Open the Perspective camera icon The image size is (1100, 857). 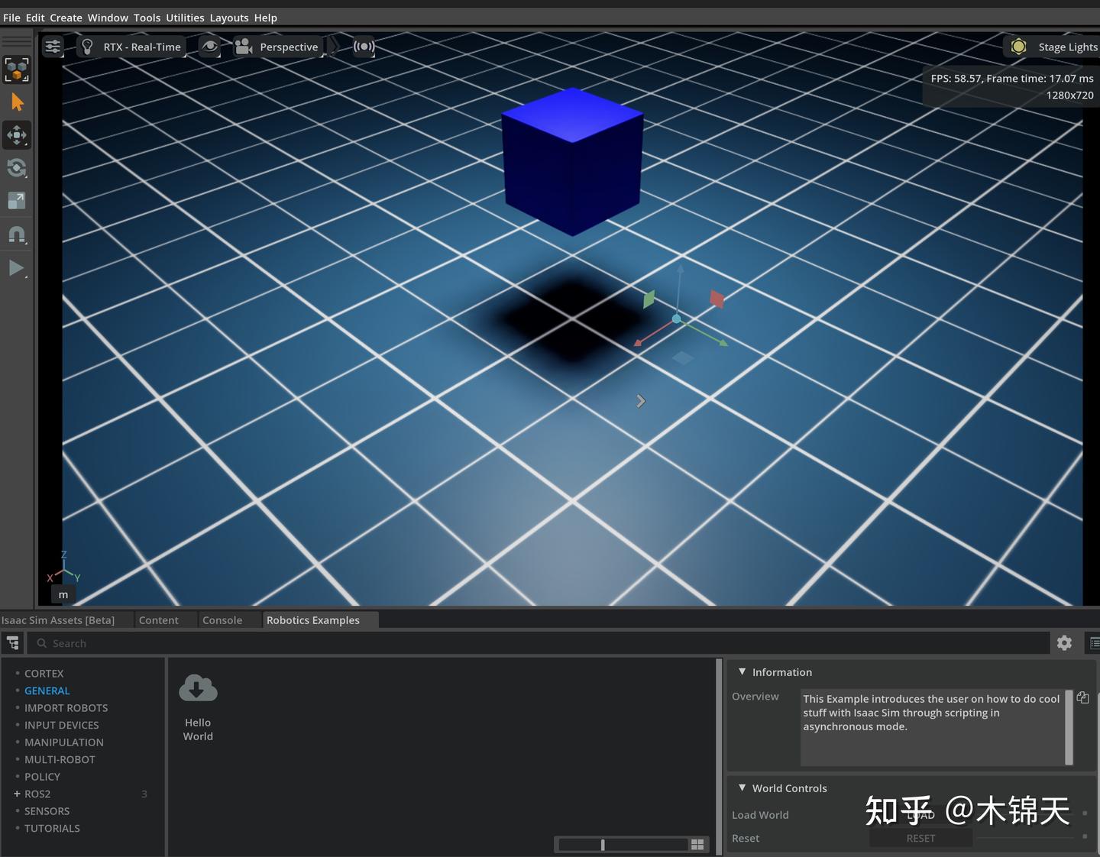point(243,46)
